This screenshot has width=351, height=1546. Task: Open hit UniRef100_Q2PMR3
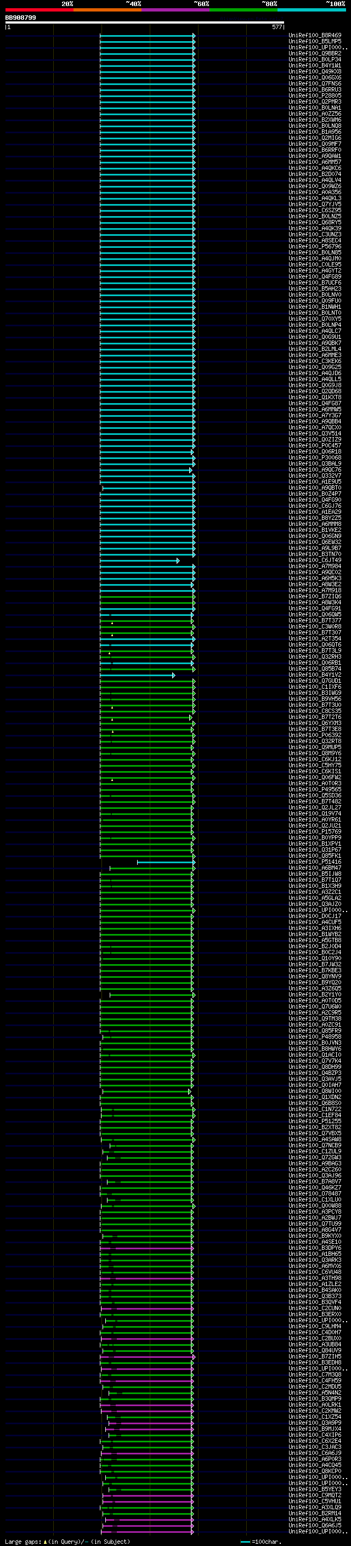[x=315, y=101]
